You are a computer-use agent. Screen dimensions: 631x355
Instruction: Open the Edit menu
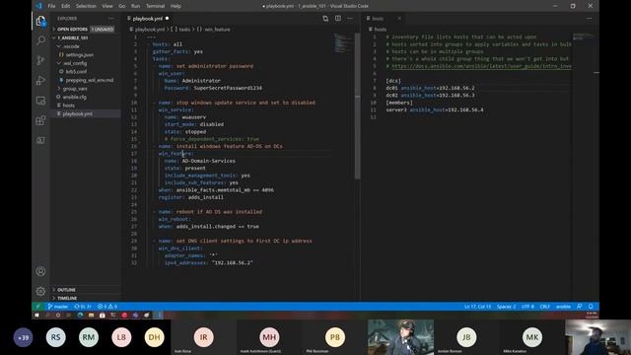(x=66, y=6)
